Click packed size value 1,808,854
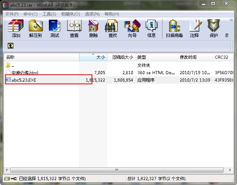237x185 pixels. (123, 80)
